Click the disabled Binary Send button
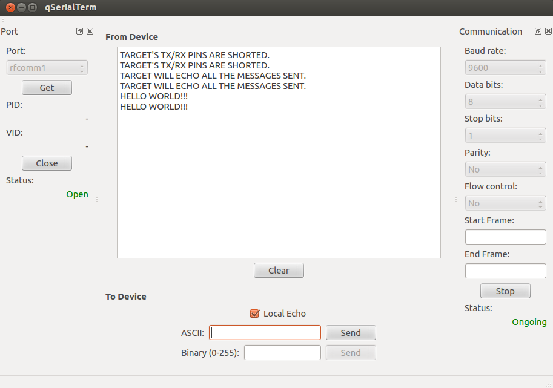 tap(351, 353)
